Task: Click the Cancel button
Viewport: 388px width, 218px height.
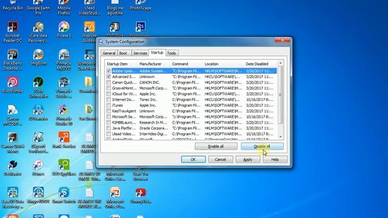Action: (221, 159)
